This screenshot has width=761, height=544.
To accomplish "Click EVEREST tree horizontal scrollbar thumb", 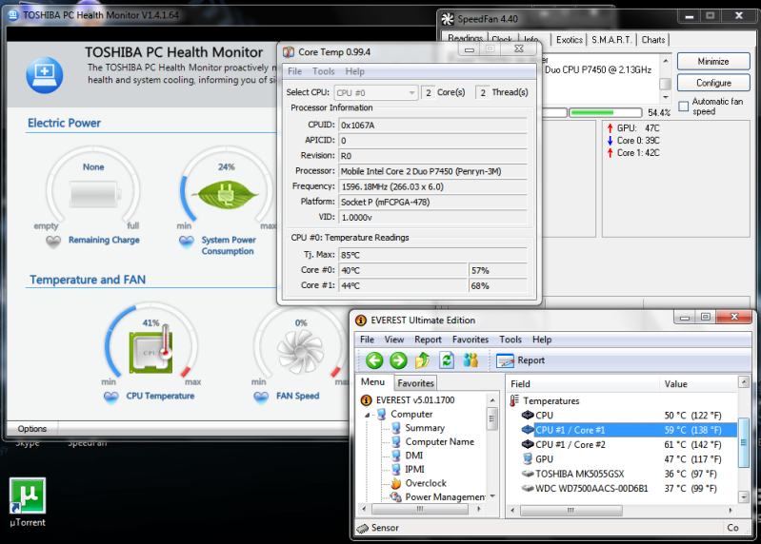I will (x=420, y=509).
